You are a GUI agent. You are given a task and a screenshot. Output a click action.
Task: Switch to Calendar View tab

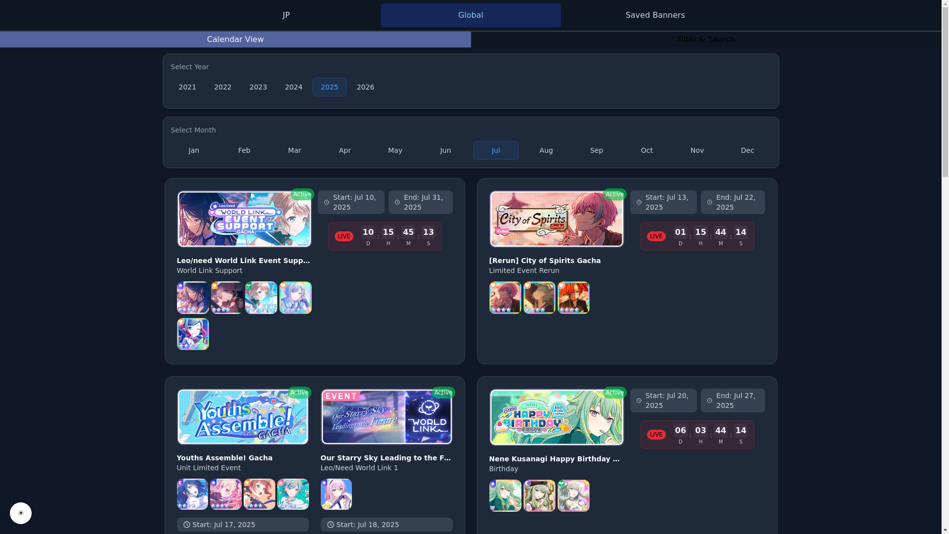[235, 40]
